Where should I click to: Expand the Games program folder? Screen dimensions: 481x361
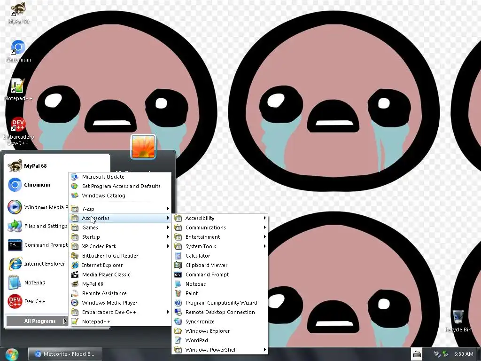point(120,228)
